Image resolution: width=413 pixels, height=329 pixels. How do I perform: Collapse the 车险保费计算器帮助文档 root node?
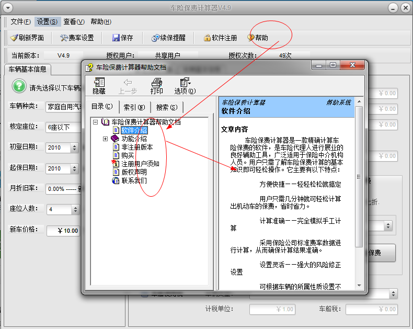(95, 122)
